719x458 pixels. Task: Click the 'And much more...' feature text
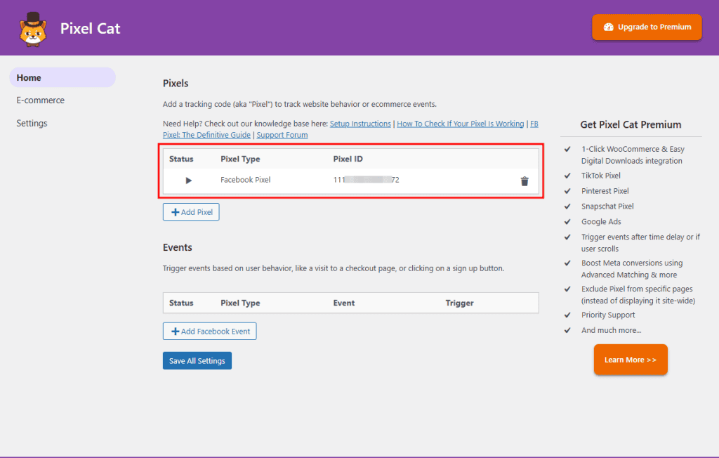click(x=612, y=330)
